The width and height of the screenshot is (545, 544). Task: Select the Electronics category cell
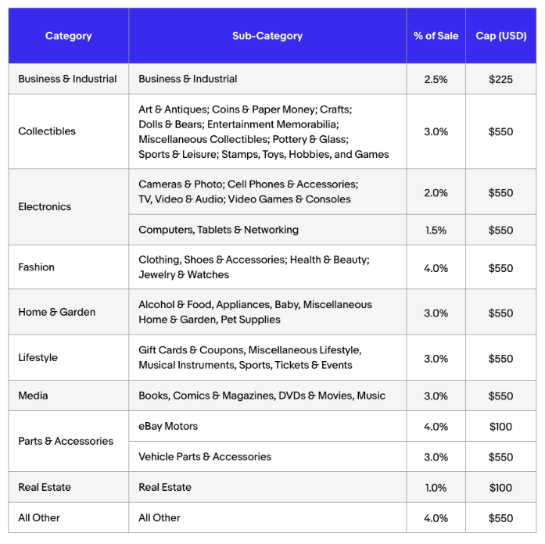(45, 207)
